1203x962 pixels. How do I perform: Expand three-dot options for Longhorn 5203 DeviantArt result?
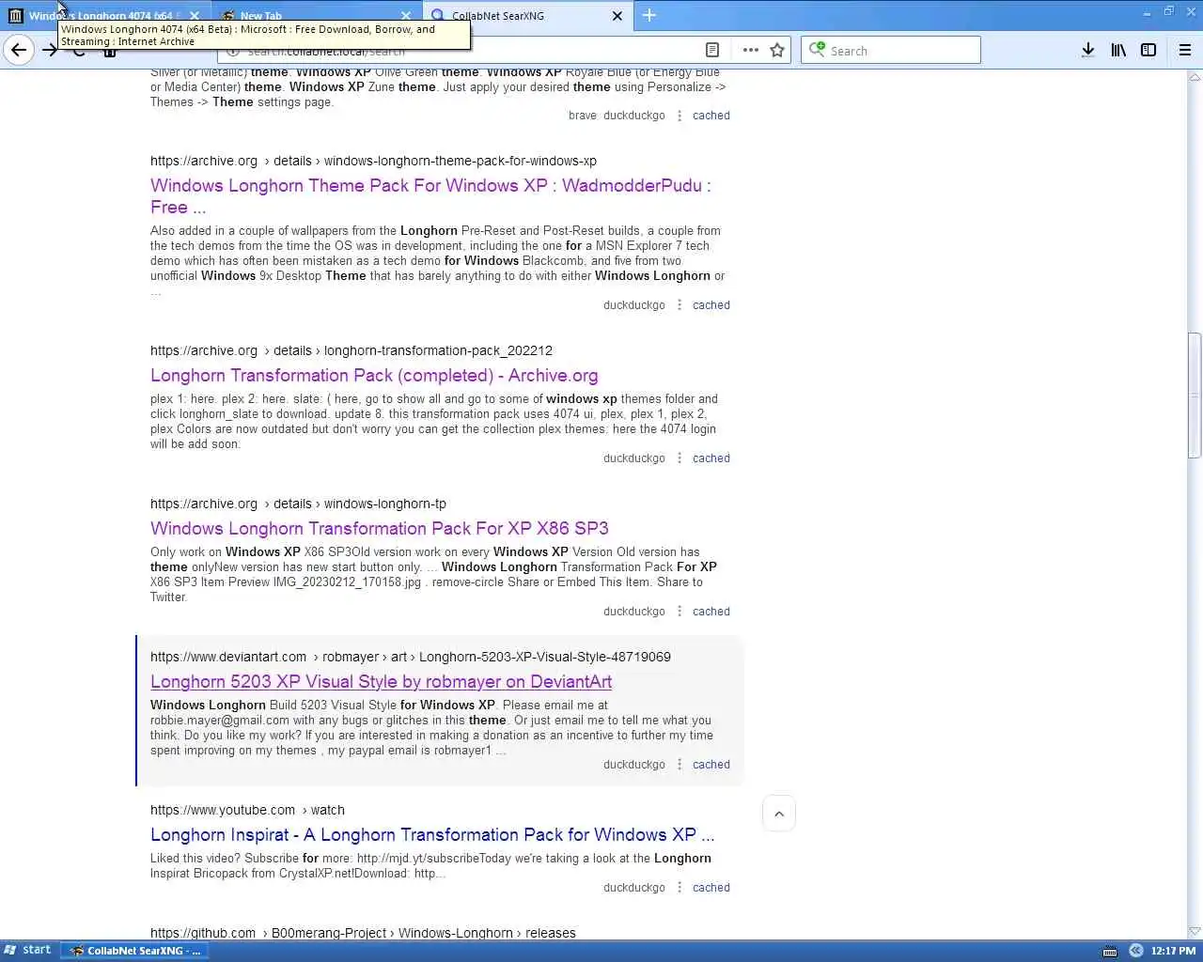tap(680, 765)
